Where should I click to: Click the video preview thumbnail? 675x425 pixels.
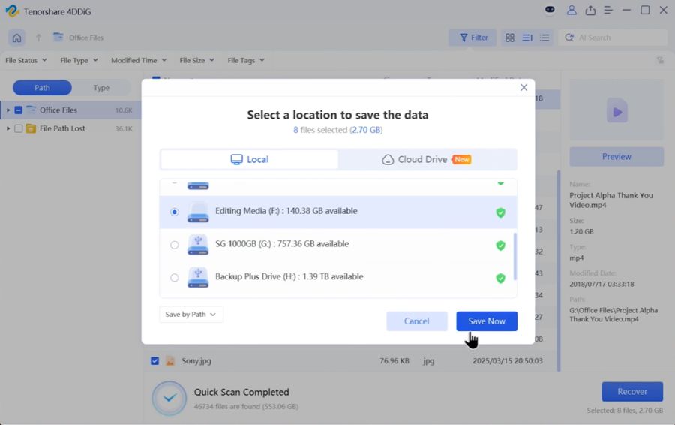coord(616,110)
